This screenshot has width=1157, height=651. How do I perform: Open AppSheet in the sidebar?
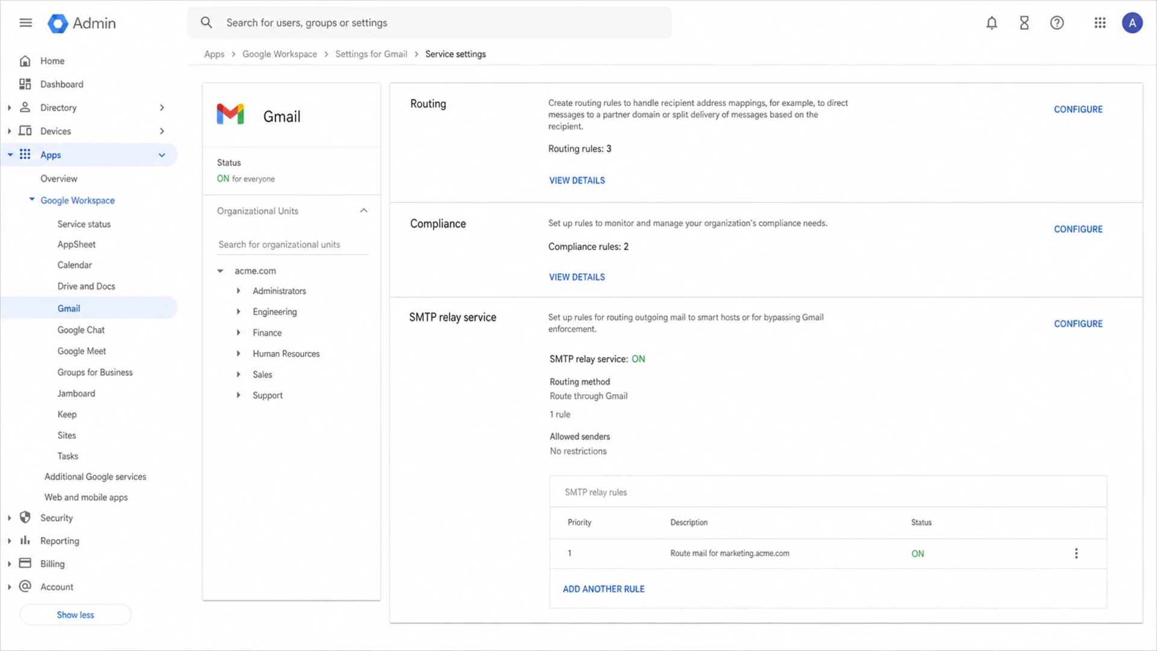point(77,244)
